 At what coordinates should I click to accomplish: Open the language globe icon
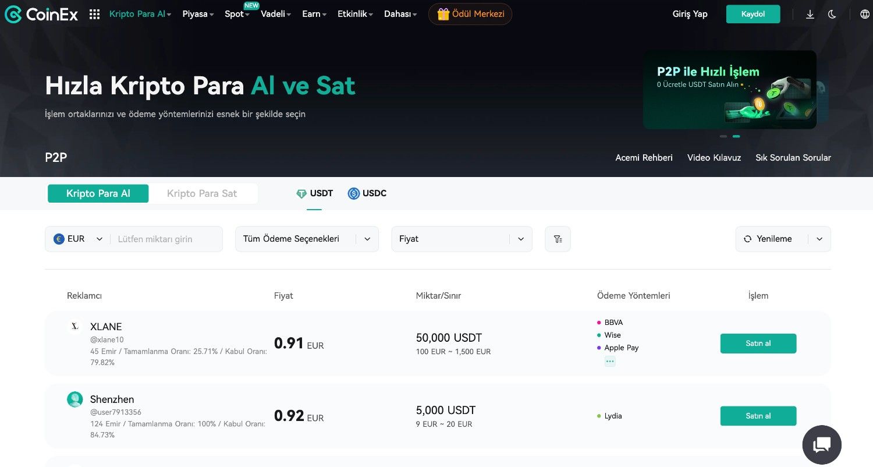(865, 14)
